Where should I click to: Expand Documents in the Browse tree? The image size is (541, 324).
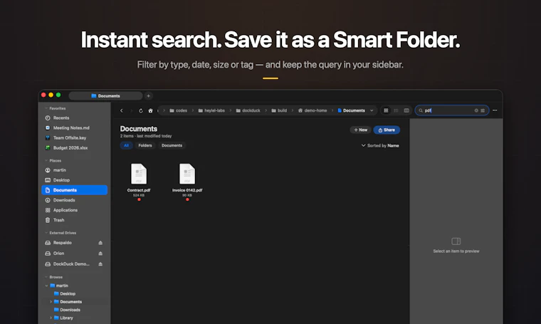51,302
